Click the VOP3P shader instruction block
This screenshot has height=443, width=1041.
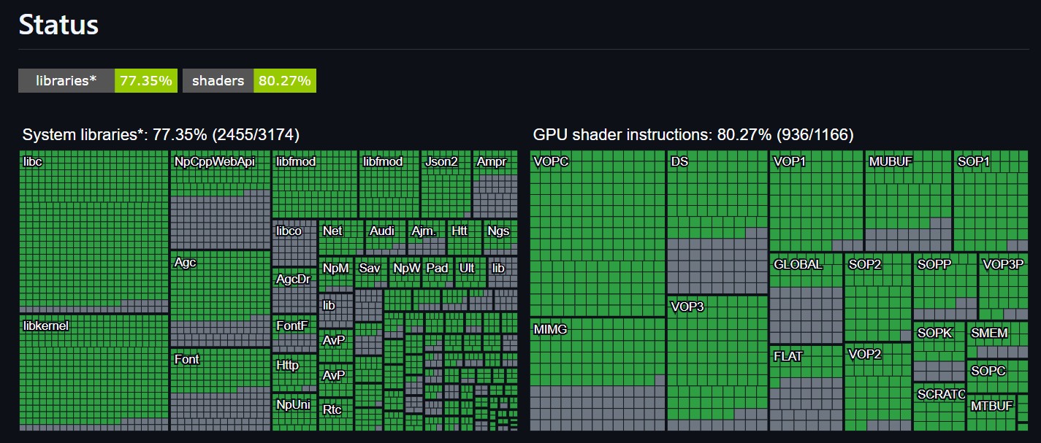[x=1004, y=287]
